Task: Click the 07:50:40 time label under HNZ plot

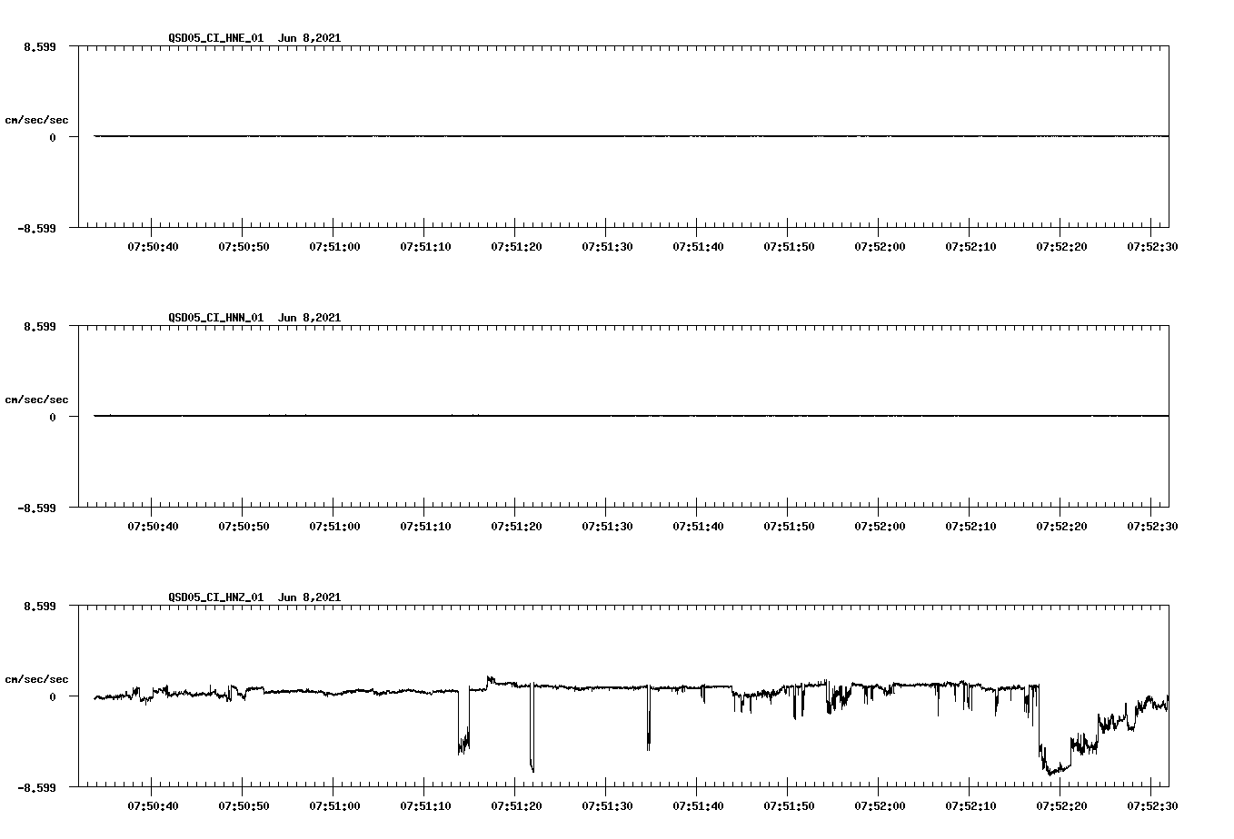Action: 153,805
